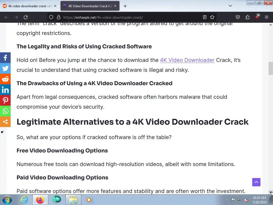Open Action Center flag icon
Image resolution: width=273 pixels, height=205 pixels.
pyautogui.click(x=233, y=200)
